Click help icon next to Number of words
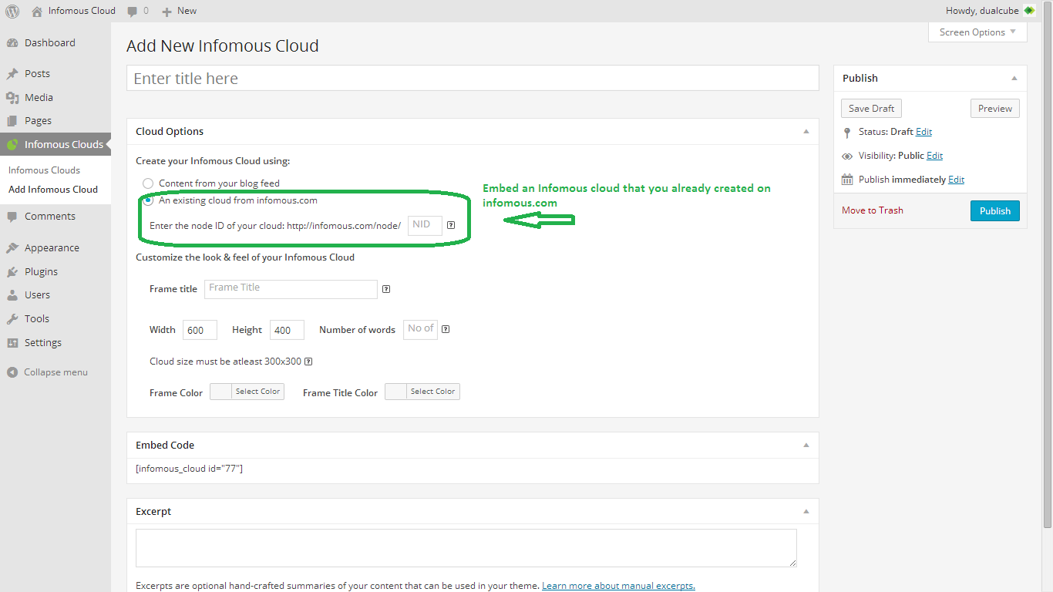This screenshot has width=1053, height=592. (446, 329)
